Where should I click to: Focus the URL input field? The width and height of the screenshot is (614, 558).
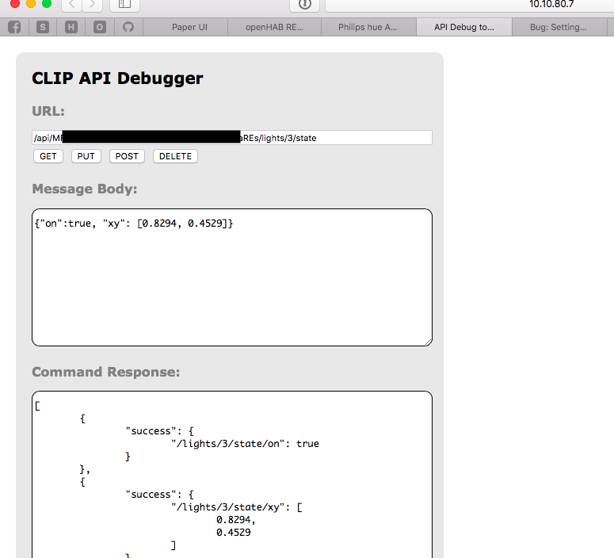click(232, 138)
